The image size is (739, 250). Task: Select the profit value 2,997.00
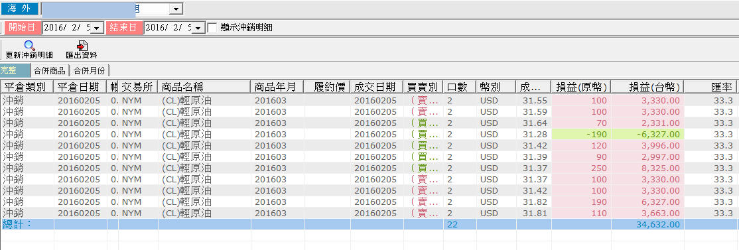point(648,156)
